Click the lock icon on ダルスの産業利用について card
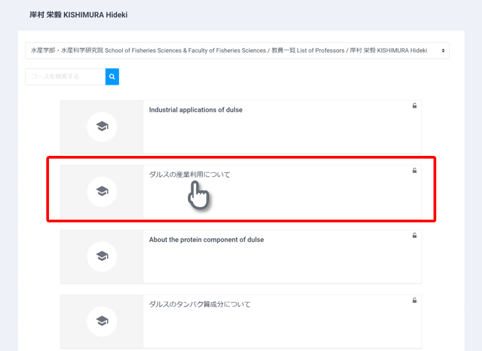The image size is (482, 351). coord(414,171)
